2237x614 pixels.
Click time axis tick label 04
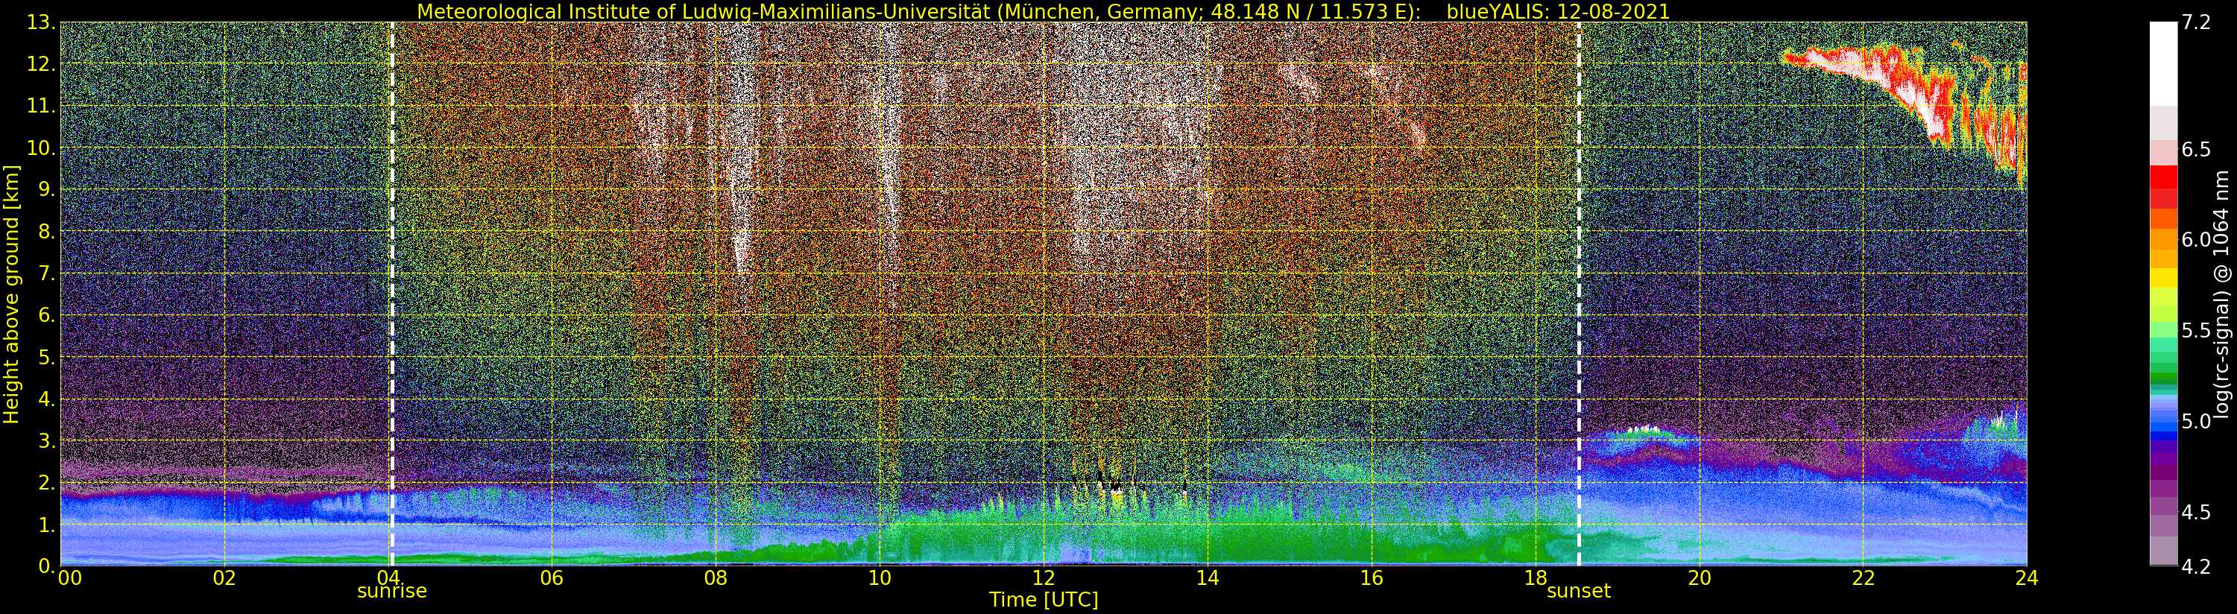[x=388, y=577]
